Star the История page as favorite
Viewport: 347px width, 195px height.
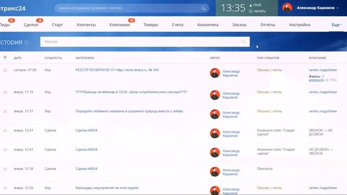point(27,42)
